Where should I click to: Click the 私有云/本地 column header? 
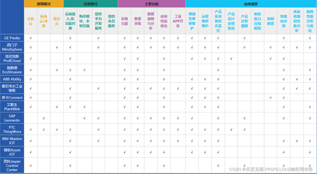[44, 21]
